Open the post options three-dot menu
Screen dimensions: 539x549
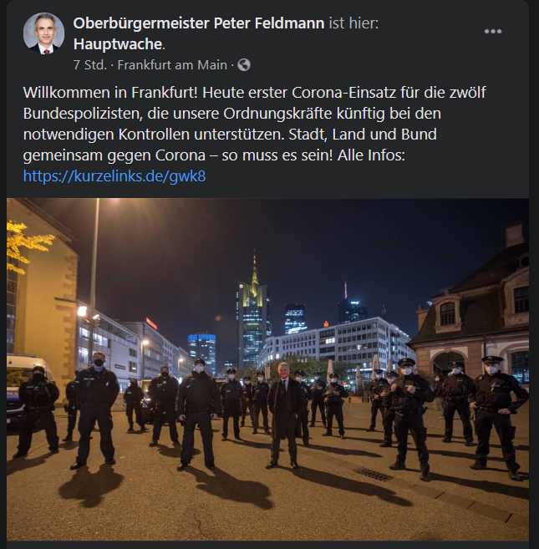coord(493,32)
